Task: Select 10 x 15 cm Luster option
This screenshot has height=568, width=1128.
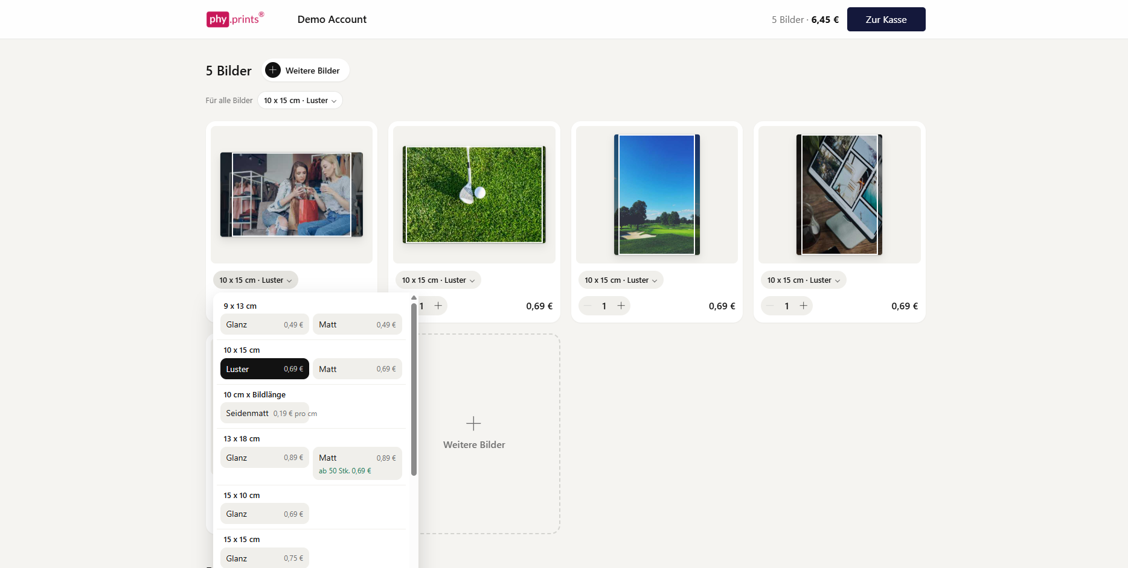Action: [264, 369]
